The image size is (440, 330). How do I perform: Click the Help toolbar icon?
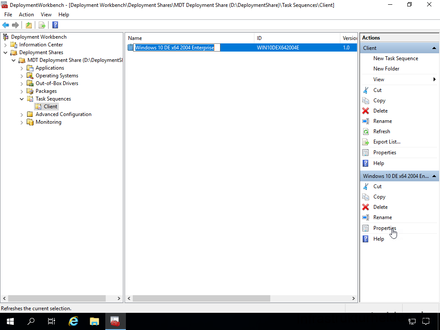(55, 25)
